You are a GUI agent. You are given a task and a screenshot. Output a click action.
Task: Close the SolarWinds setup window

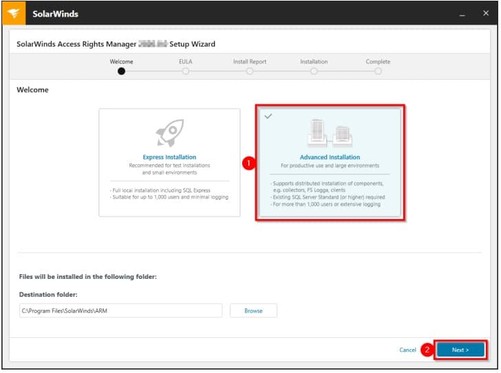pos(486,13)
